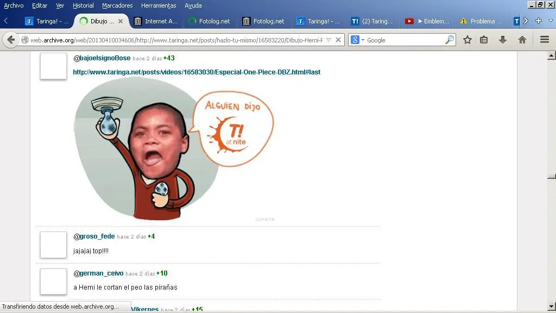Close the Dibujo tab
Screen dimensions: 556x313
[x=121, y=21]
